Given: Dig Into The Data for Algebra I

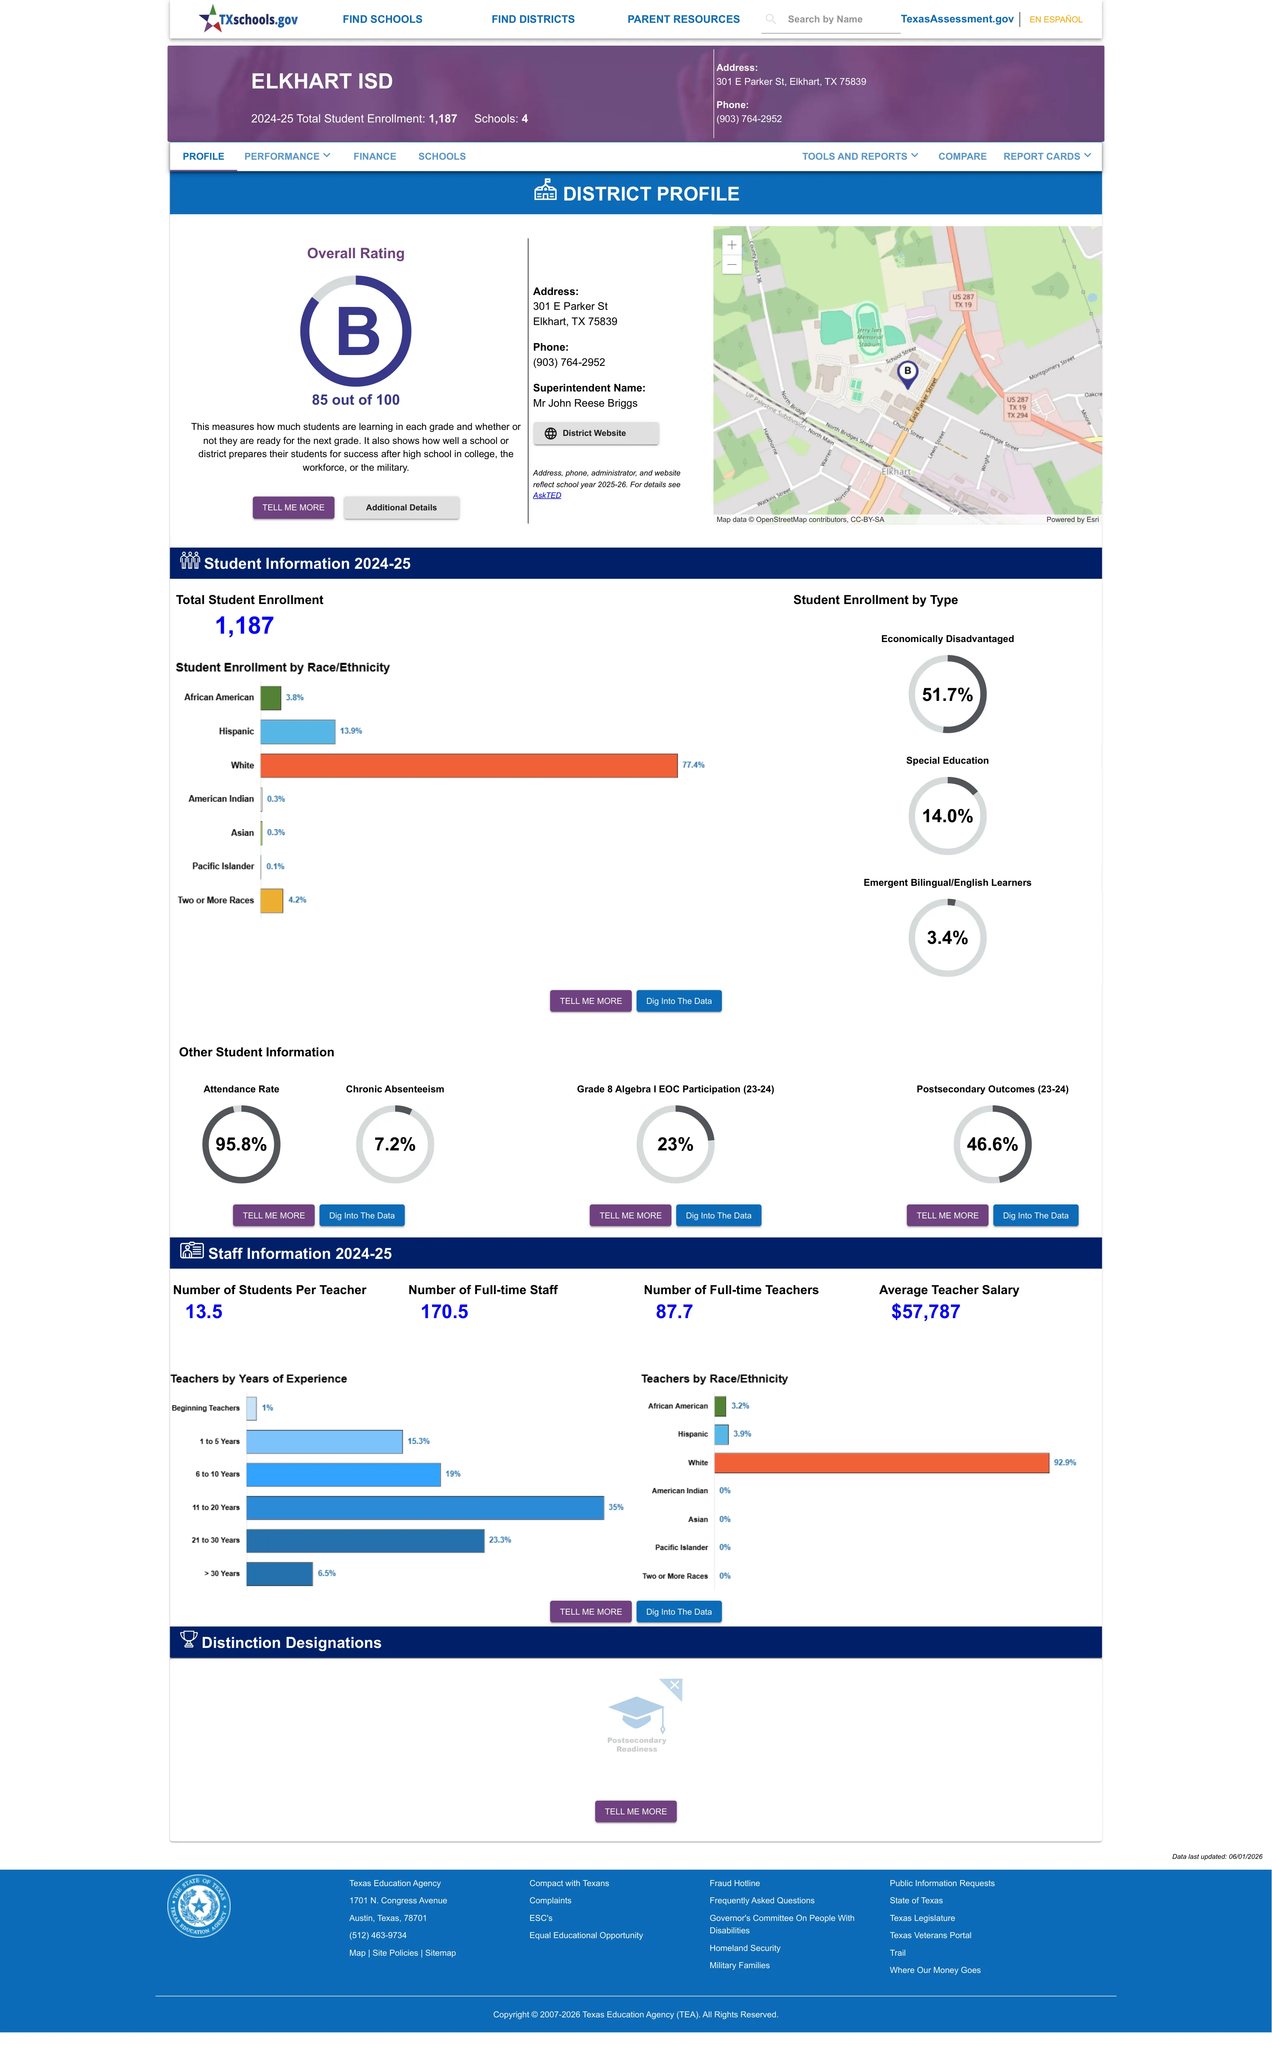Looking at the screenshot, I should (718, 1216).
